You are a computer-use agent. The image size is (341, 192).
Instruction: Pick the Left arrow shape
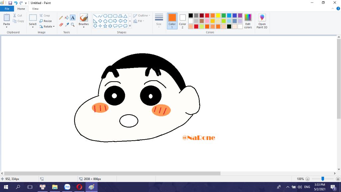[120, 21]
